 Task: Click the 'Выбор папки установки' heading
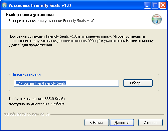coord(30,15)
